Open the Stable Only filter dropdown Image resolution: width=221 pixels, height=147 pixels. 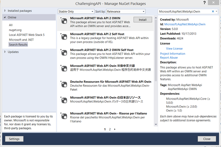coord(76,11)
